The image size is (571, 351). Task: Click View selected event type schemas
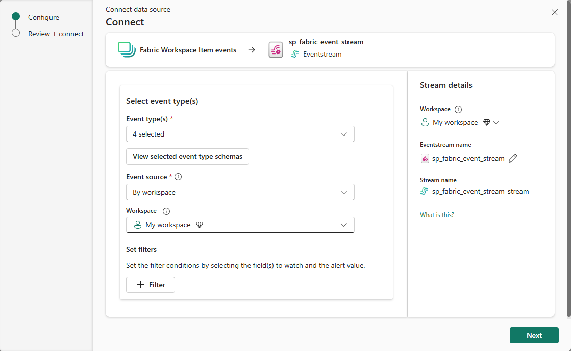coord(187,156)
